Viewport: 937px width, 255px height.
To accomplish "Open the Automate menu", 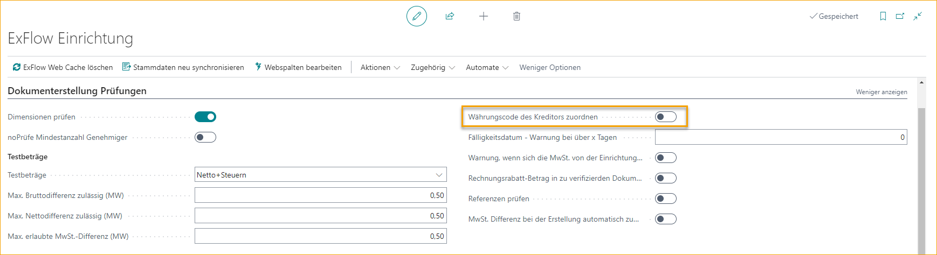I will (487, 67).
